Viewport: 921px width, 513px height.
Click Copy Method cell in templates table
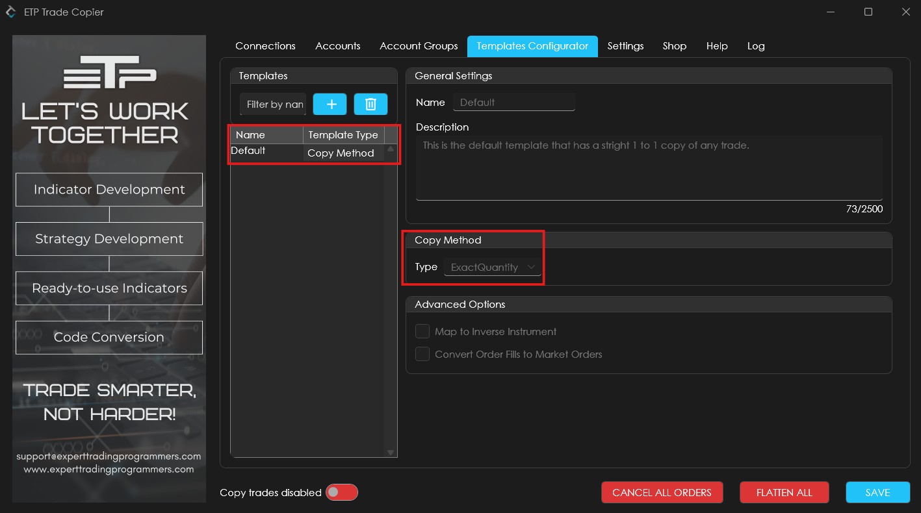pyautogui.click(x=343, y=153)
